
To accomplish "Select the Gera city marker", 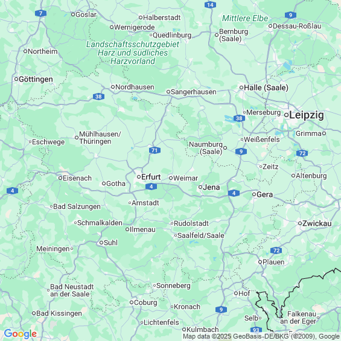I will coord(254,194).
